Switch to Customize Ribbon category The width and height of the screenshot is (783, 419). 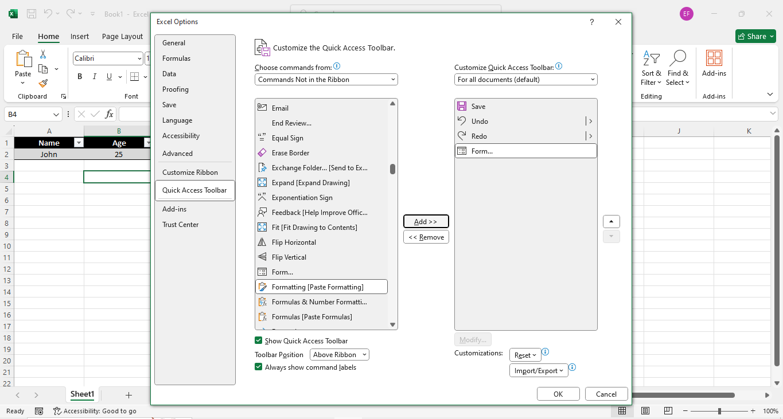190,173
